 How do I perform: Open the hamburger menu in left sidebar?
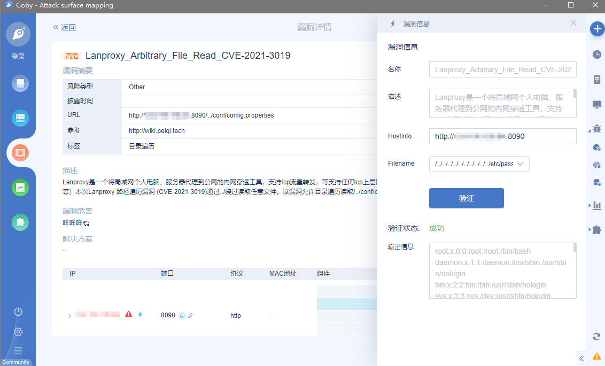[18, 351]
